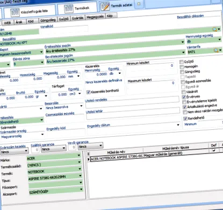Screen dimensions: 223x210
Task: Click the Vámtarifa search magnifier icon
Action: click(x=216, y=50)
